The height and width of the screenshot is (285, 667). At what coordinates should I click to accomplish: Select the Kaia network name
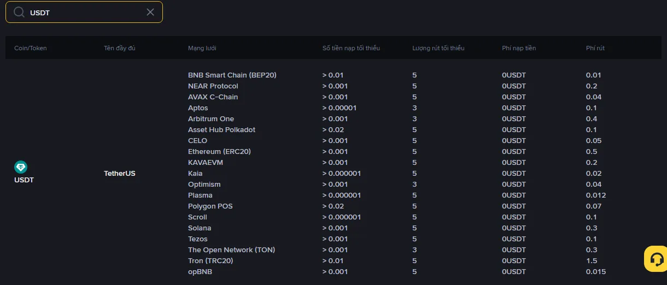click(x=195, y=173)
